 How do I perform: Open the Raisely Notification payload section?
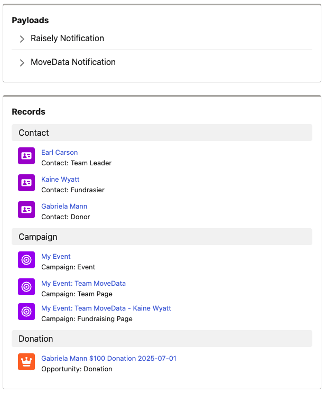coord(67,38)
